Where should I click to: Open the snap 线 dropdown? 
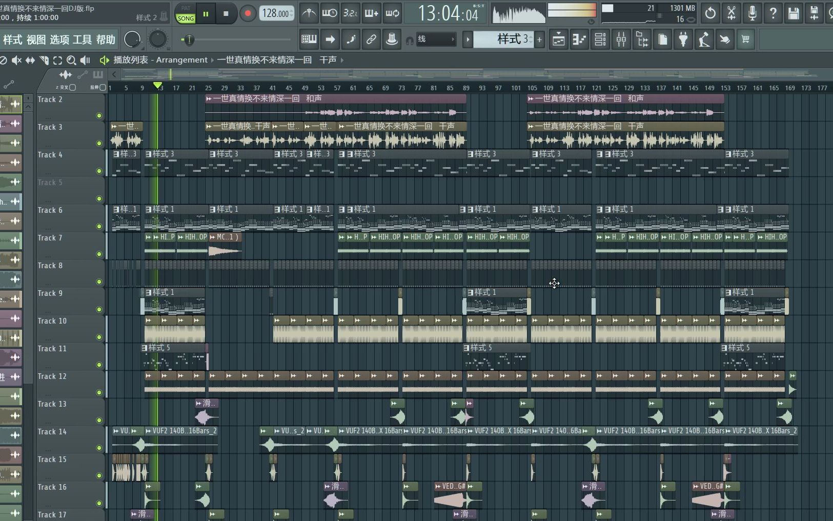point(437,39)
